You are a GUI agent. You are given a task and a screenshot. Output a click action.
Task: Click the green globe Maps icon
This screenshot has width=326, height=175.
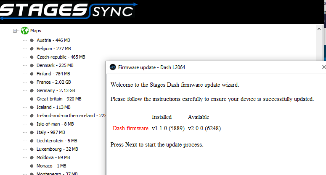(25, 31)
